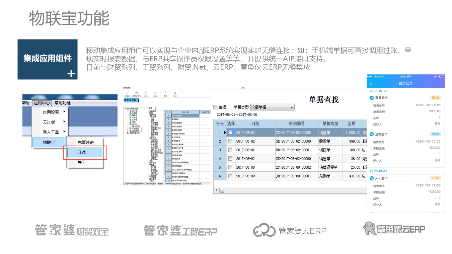Click the 帮助 question mark toolbar icon
Viewport: 452px width, 254px height.
[x=165, y=93]
